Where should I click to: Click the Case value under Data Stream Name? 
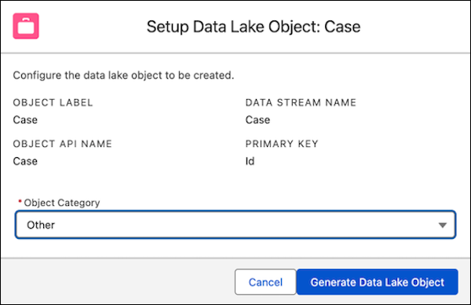coord(257,120)
